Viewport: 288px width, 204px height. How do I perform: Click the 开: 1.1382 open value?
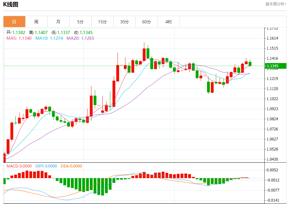click(16, 32)
